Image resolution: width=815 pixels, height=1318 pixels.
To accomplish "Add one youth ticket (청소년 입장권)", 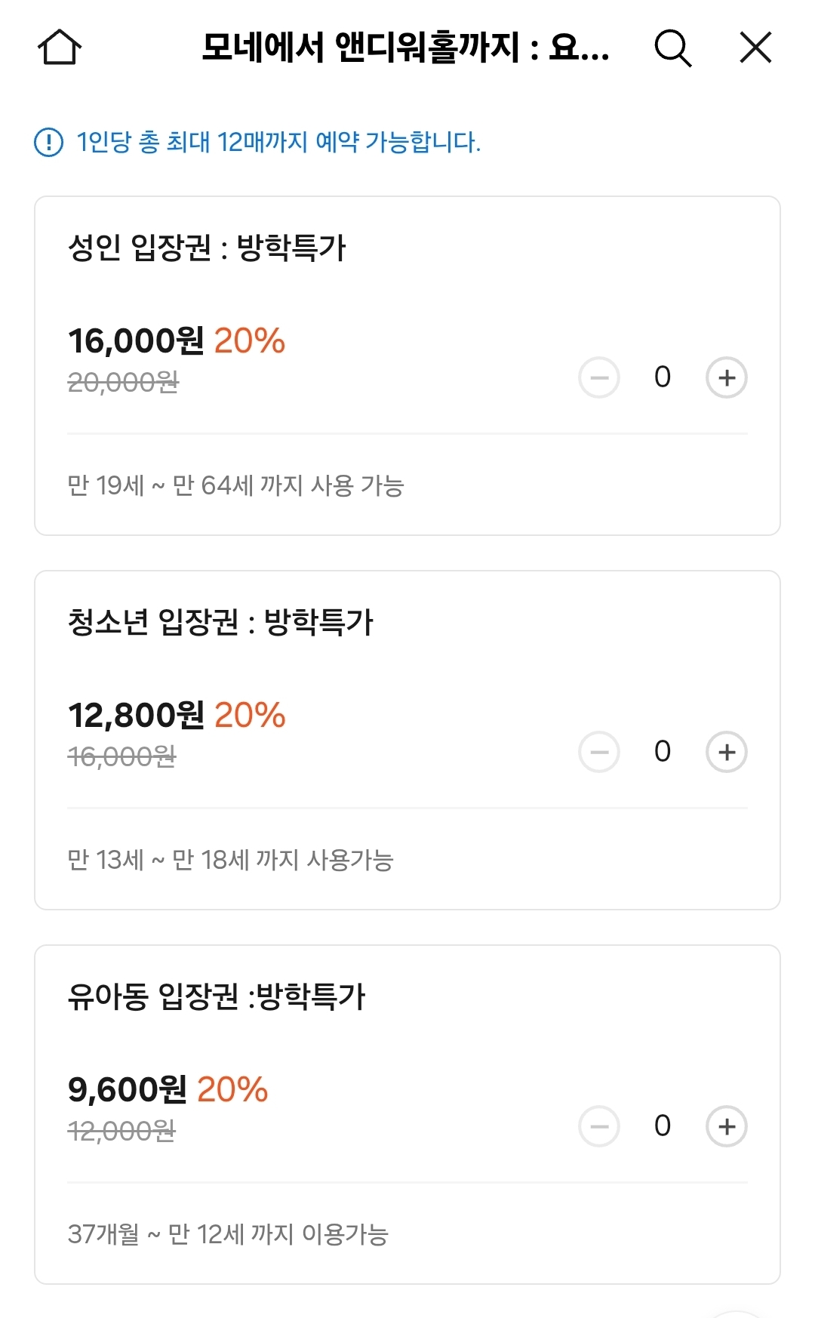I will [x=726, y=752].
